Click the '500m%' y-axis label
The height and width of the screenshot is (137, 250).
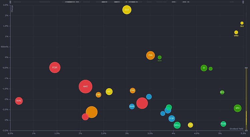pos(5,47)
